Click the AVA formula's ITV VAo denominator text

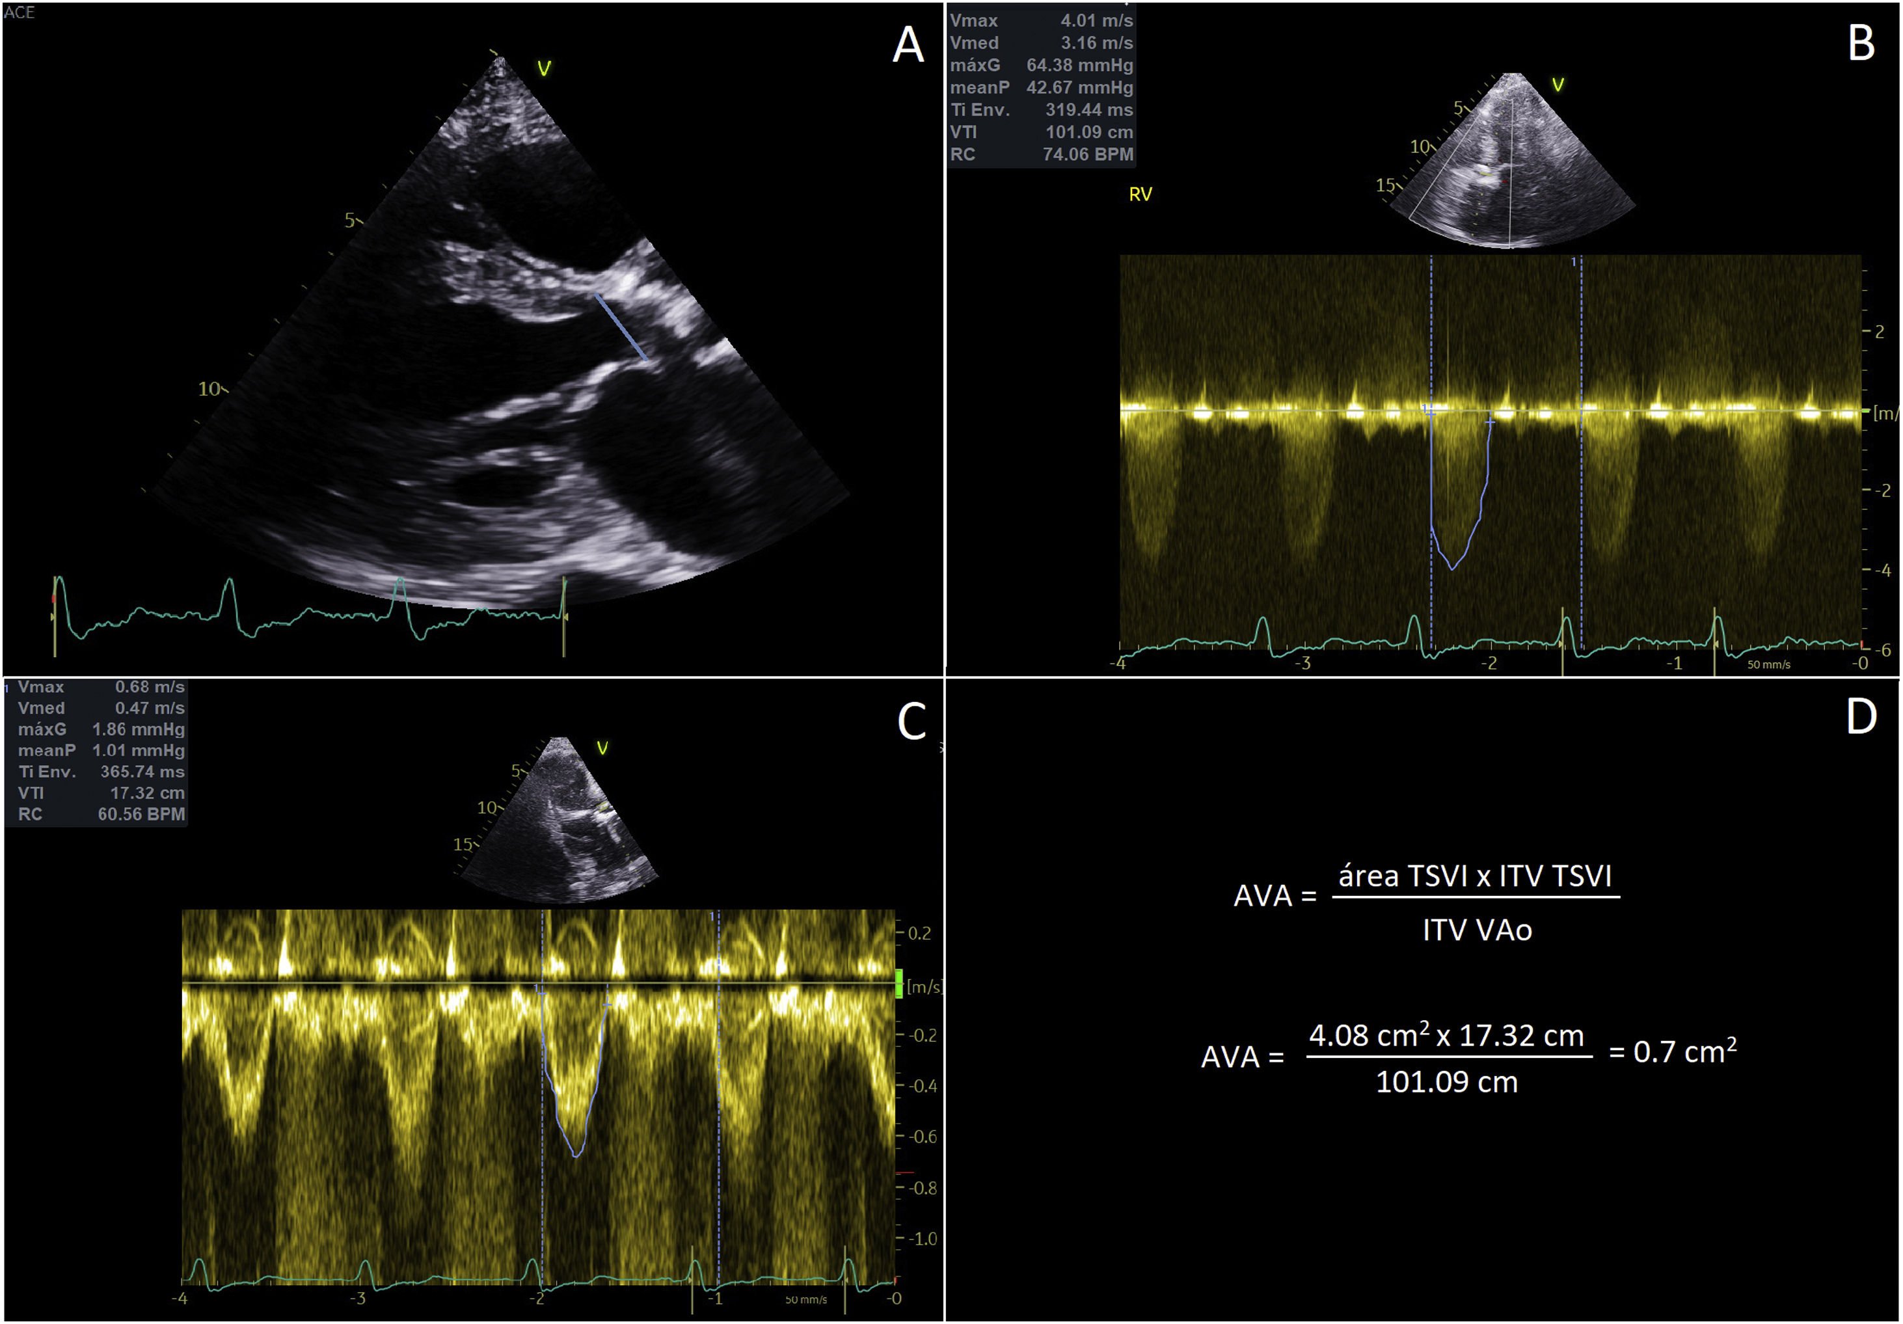tap(1476, 930)
